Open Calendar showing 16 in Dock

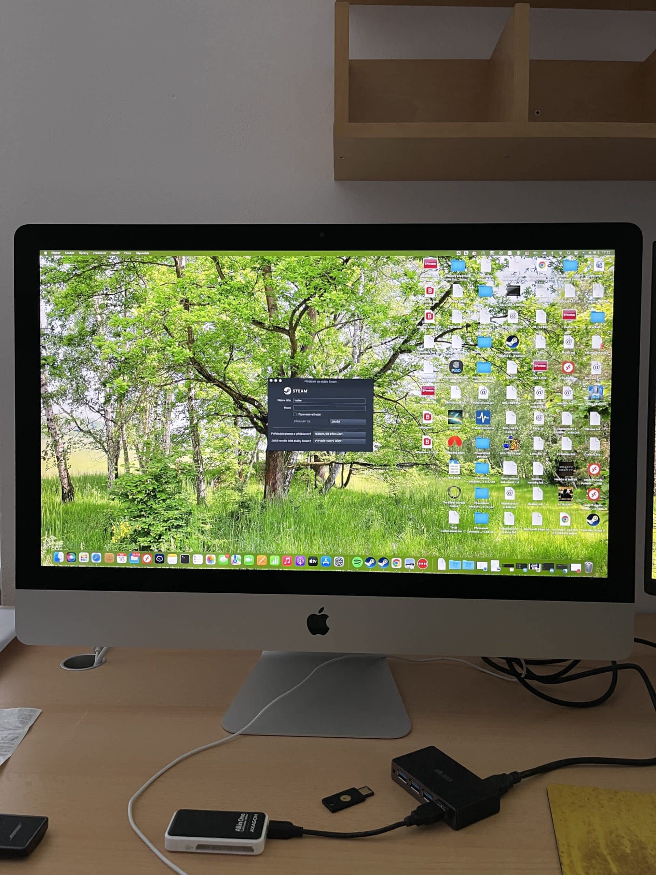[121, 558]
